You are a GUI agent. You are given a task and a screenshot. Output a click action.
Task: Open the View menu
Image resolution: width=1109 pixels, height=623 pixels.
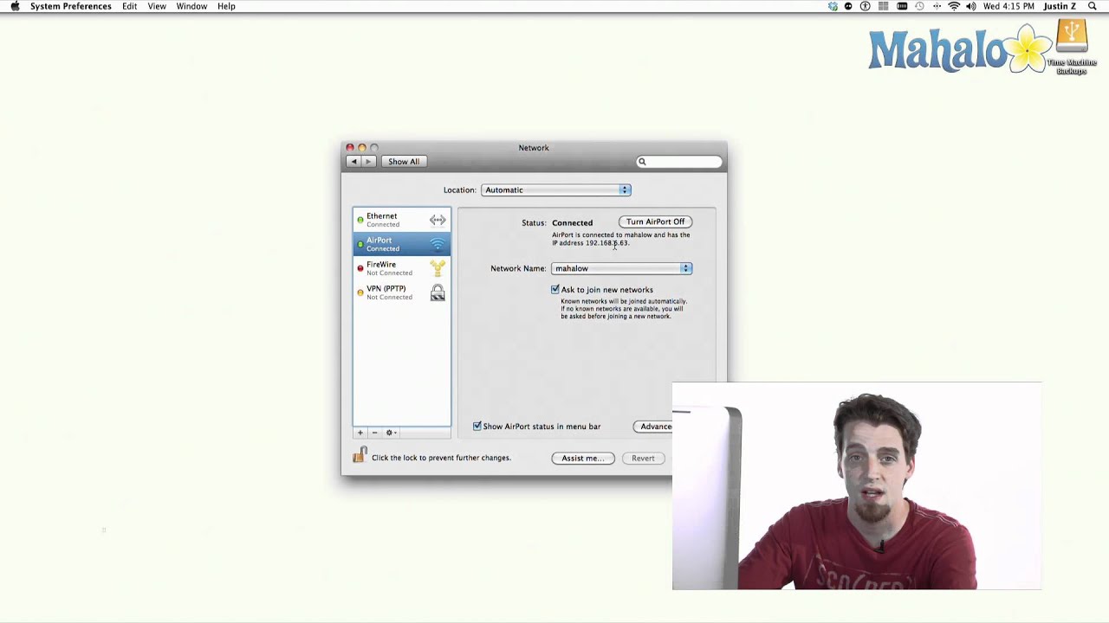(157, 6)
